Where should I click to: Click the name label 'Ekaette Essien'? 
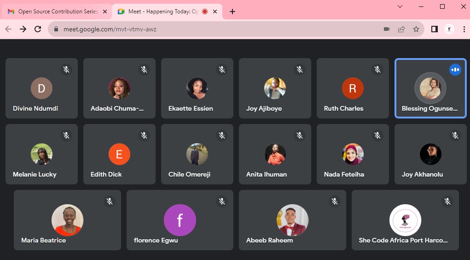click(x=191, y=108)
